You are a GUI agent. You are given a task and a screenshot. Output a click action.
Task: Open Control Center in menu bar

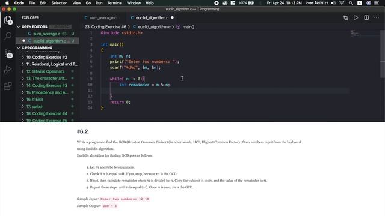pos(377,3)
